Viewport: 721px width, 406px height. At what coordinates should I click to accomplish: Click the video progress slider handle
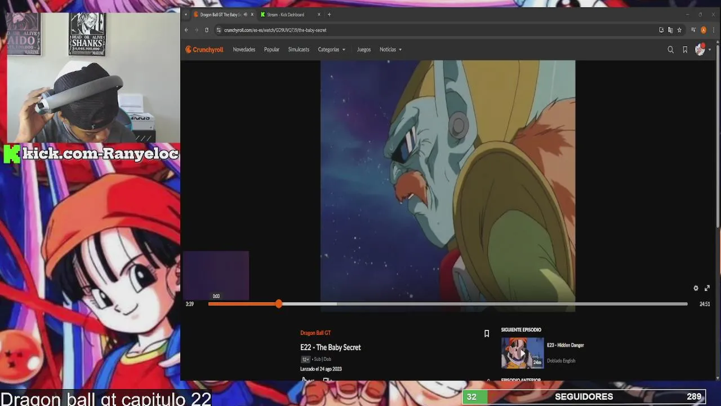pyautogui.click(x=279, y=304)
